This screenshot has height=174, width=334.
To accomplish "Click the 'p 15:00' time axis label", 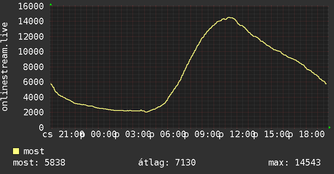I will click(272, 135).
